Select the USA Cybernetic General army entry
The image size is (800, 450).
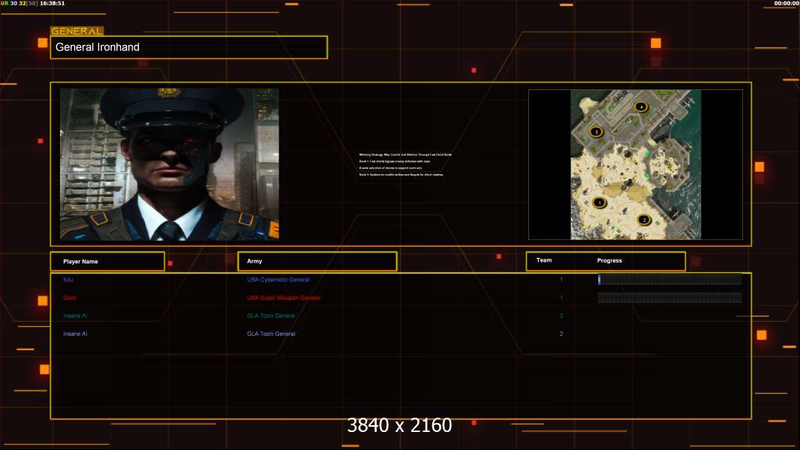(278, 280)
